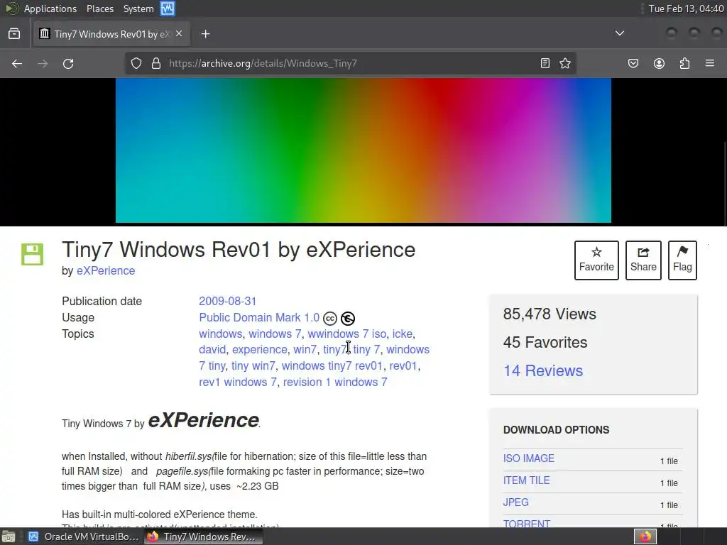Click the Firefox icon in bottom-right panel
The image size is (727, 545).
click(x=645, y=536)
